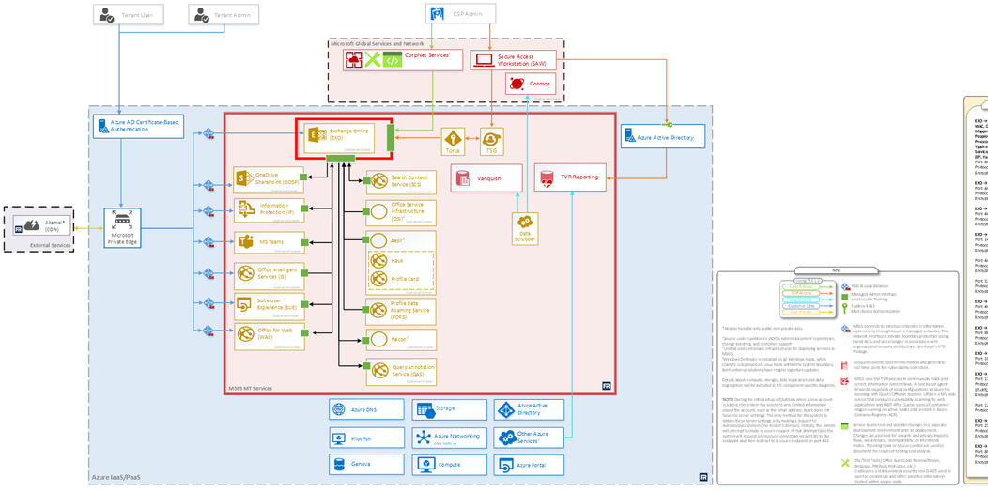Click the "Azure IaaS/PaaS" label

(115, 478)
